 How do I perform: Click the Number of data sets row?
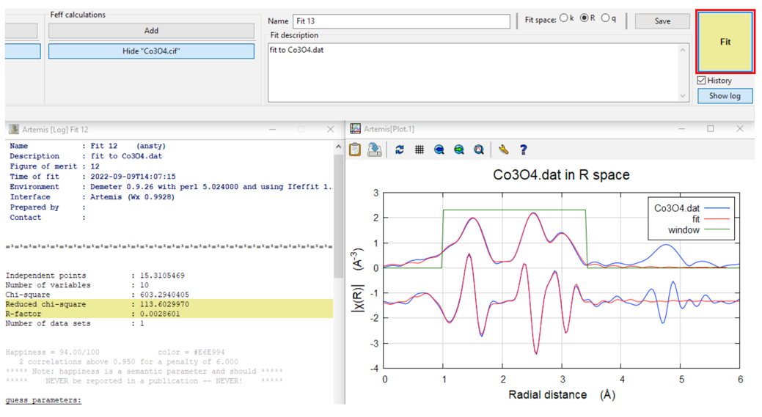75,323
